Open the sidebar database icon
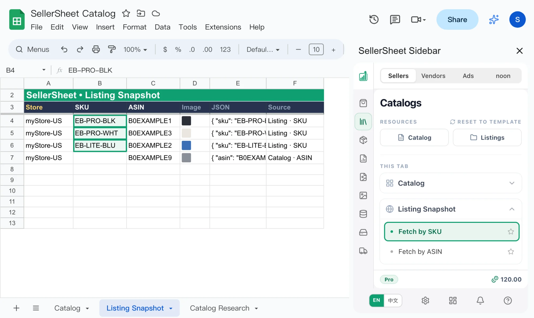The width and height of the screenshot is (534, 318). tap(363, 214)
